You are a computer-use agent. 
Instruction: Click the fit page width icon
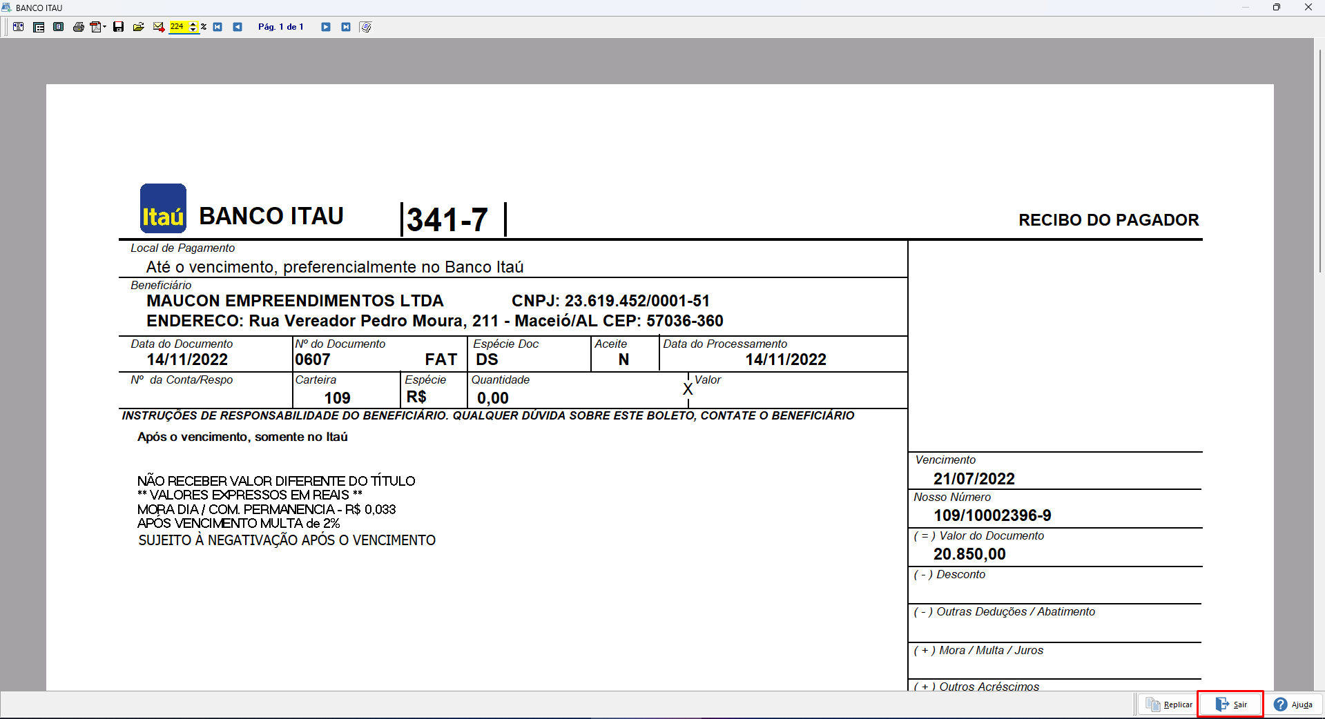(x=19, y=27)
